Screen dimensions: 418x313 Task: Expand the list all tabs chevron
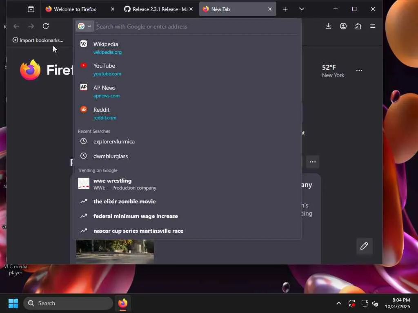point(302,9)
